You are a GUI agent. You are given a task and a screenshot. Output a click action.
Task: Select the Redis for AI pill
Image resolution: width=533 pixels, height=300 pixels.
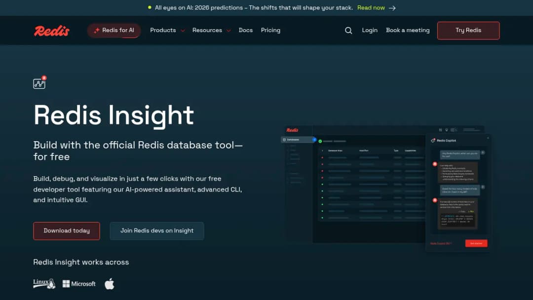pyautogui.click(x=114, y=31)
